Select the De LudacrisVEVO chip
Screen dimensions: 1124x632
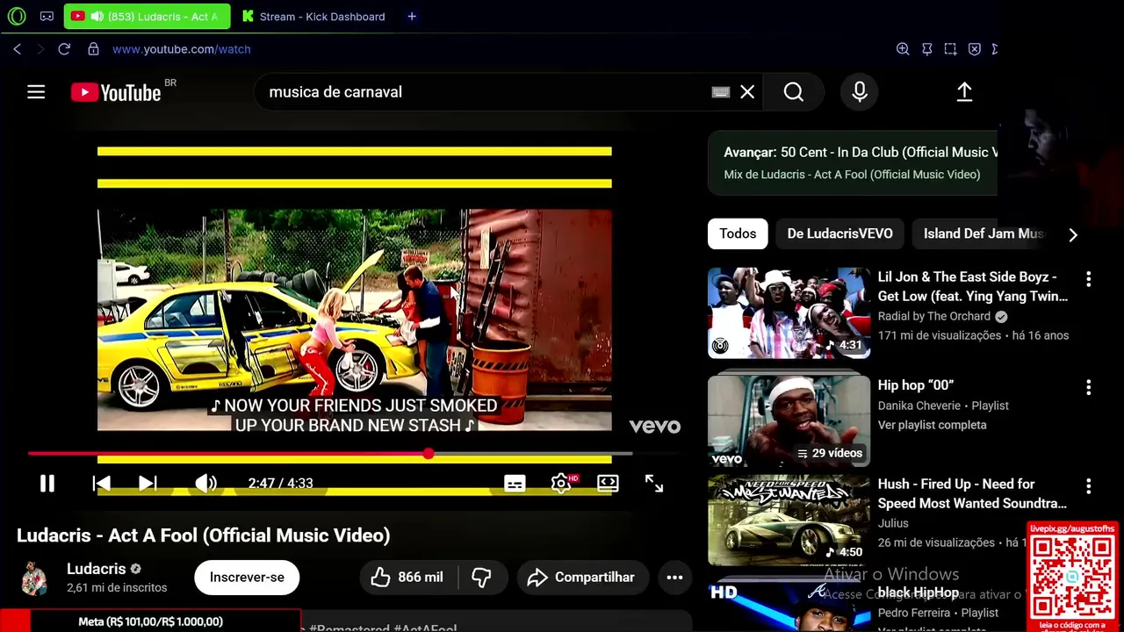(839, 233)
